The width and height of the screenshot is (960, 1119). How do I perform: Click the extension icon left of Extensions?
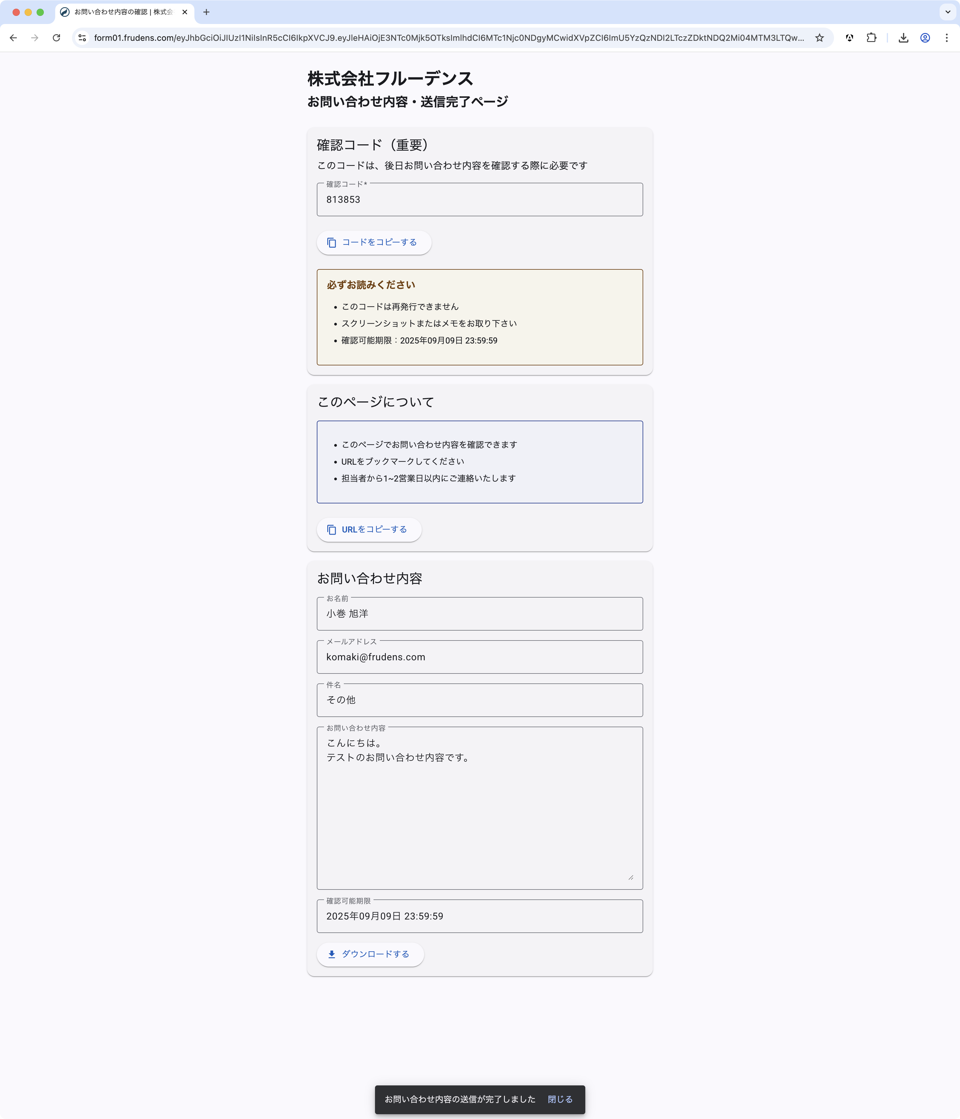[849, 38]
